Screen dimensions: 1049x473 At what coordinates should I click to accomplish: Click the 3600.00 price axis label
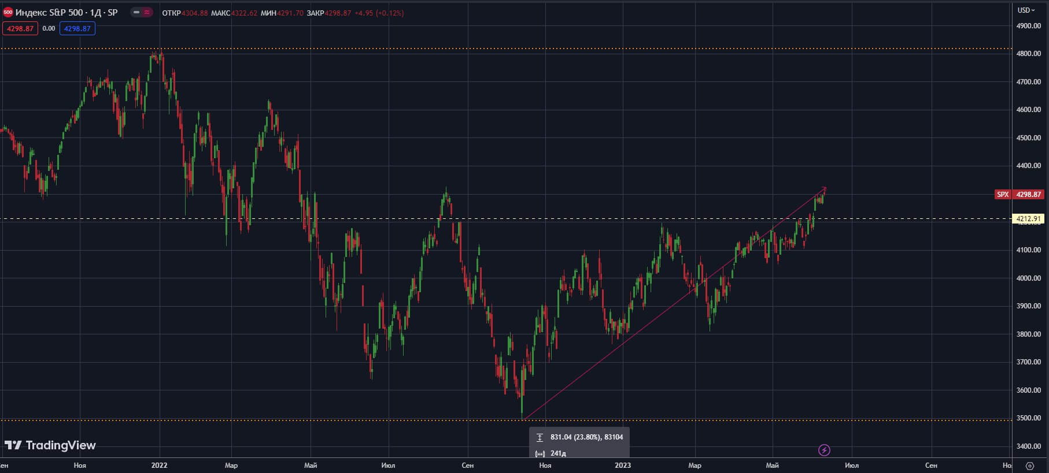pyautogui.click(x=1029, y=390)
